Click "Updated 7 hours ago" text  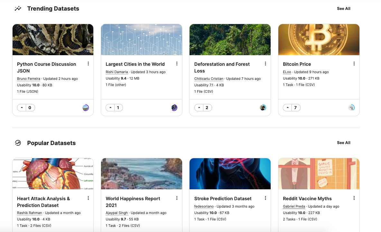click(244, 79)
